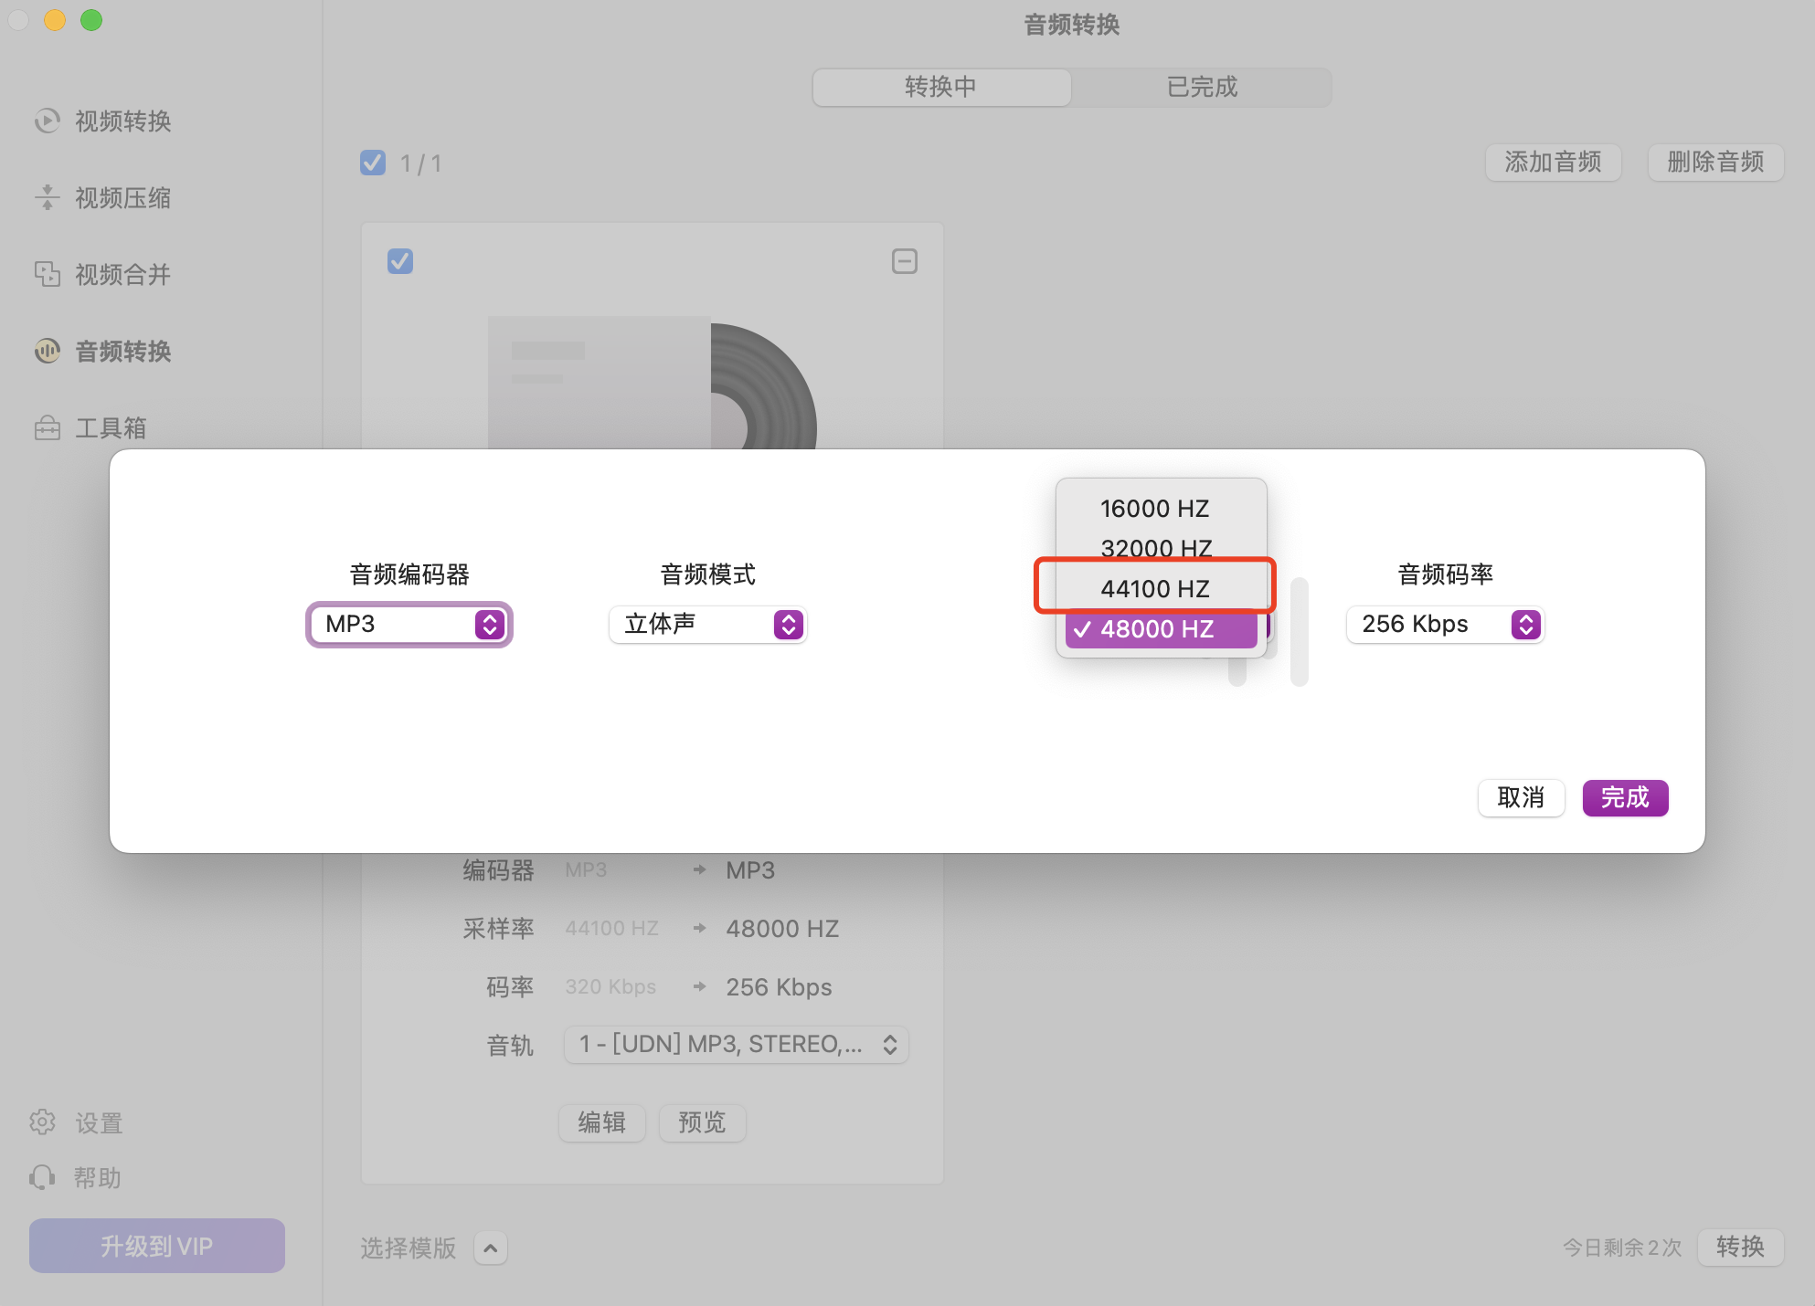Screen dimensions: 1815x1306
Task: Open the MP3 audio encoder dropdown
Action: pos(409,625)
